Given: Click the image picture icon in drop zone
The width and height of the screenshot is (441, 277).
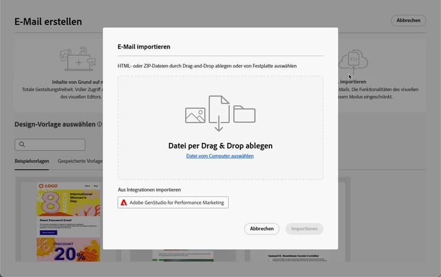Looking at the screenshot, I should click(195, 115).
